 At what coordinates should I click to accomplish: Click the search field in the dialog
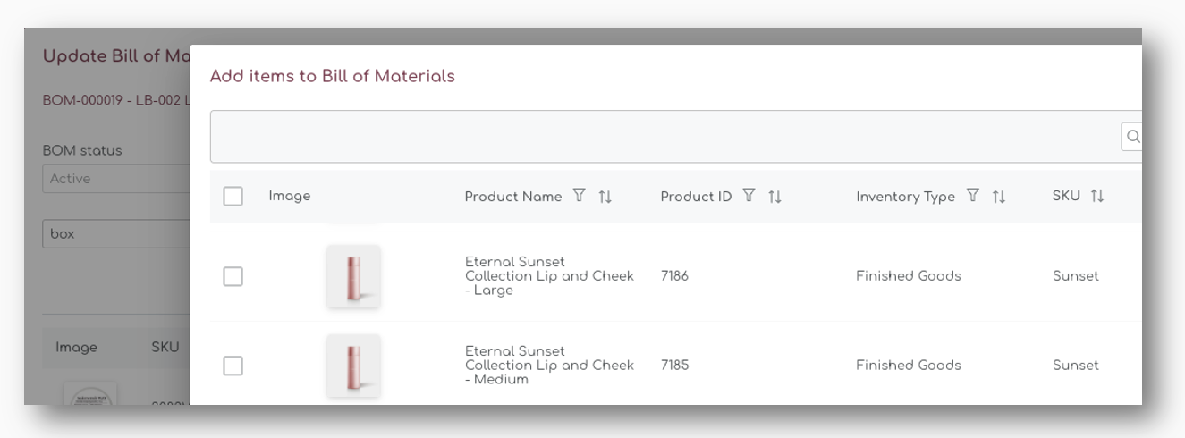pos(662,137)
